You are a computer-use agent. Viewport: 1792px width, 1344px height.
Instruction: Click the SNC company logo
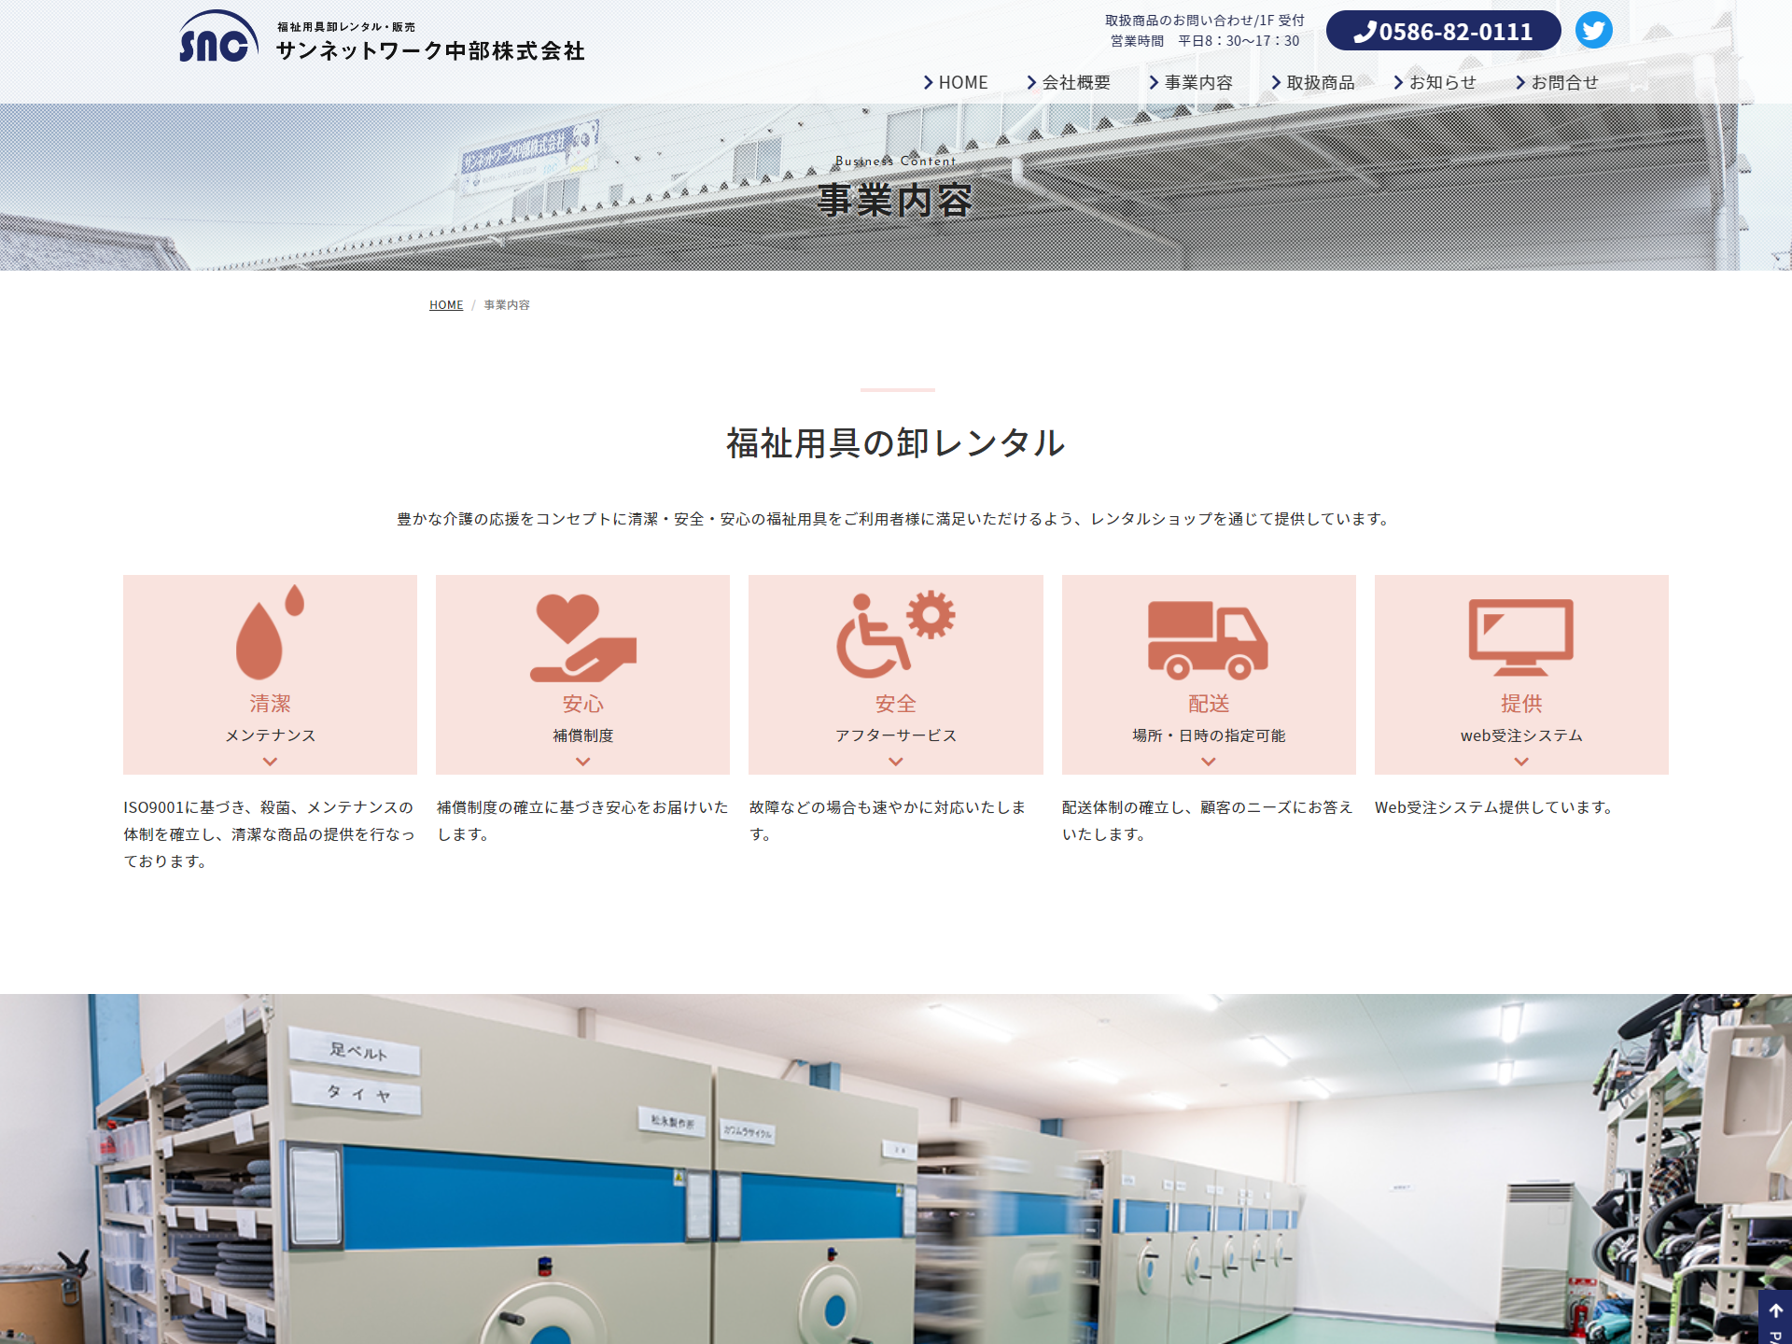tap(218, 37)
